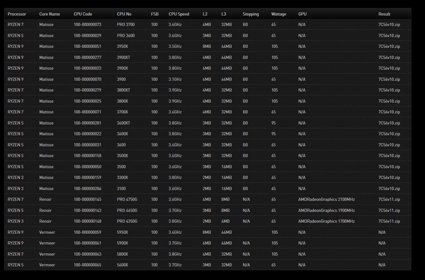Select CPU code 100-000000059

pyautogui.click(x=87, y=232)
